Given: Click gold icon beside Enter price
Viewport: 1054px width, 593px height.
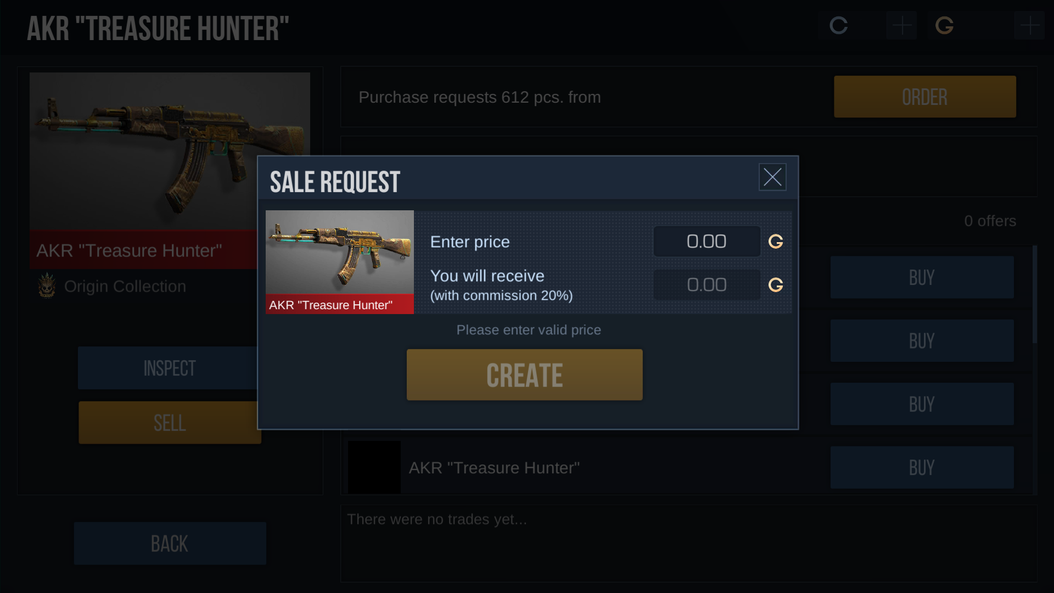Looking at the screenshot, I should [x=776, y=242].
